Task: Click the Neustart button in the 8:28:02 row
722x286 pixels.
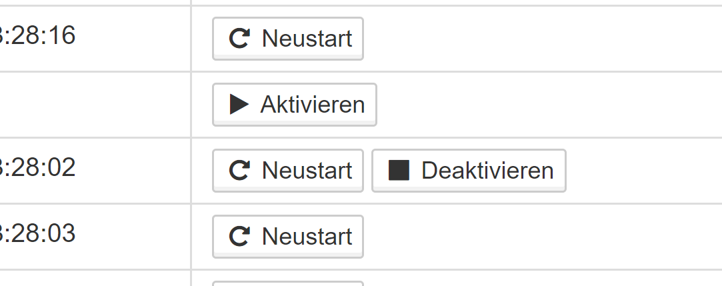Action: (x=288, y=171)
